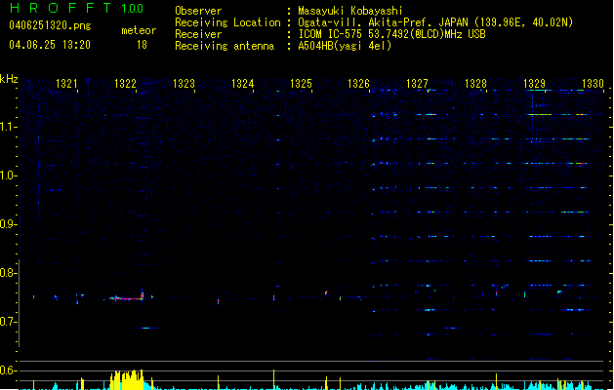
Task: Click the 1326 time axis marker
Action: 358,84
